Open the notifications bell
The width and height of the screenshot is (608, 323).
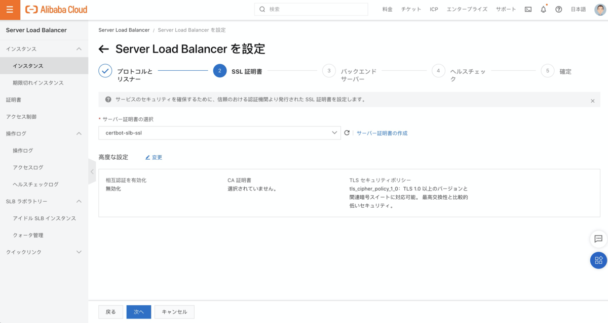(543, 9)
